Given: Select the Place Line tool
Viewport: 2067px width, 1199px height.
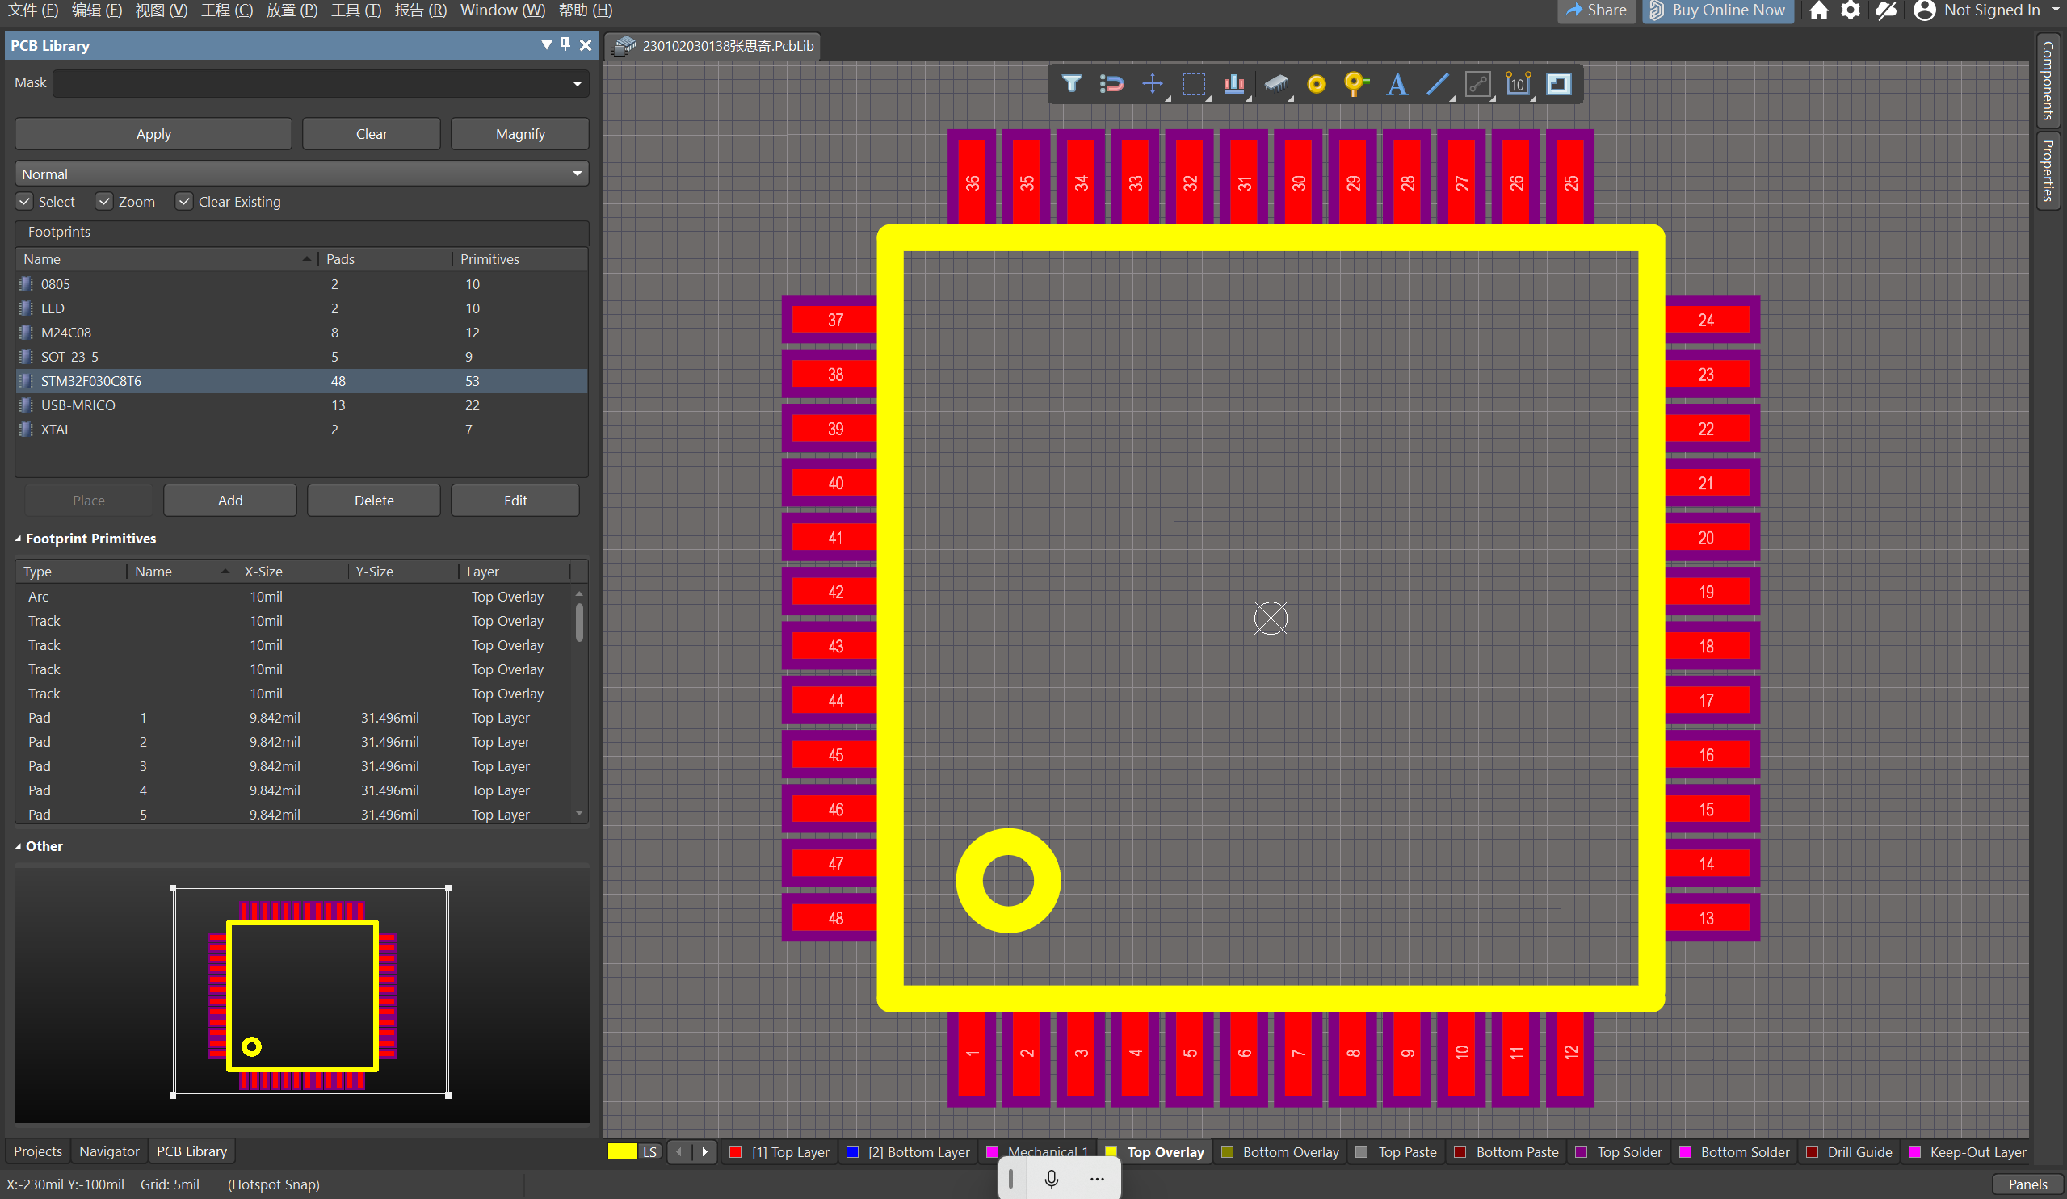Looking at the screenshot, I should point(1437,84).
